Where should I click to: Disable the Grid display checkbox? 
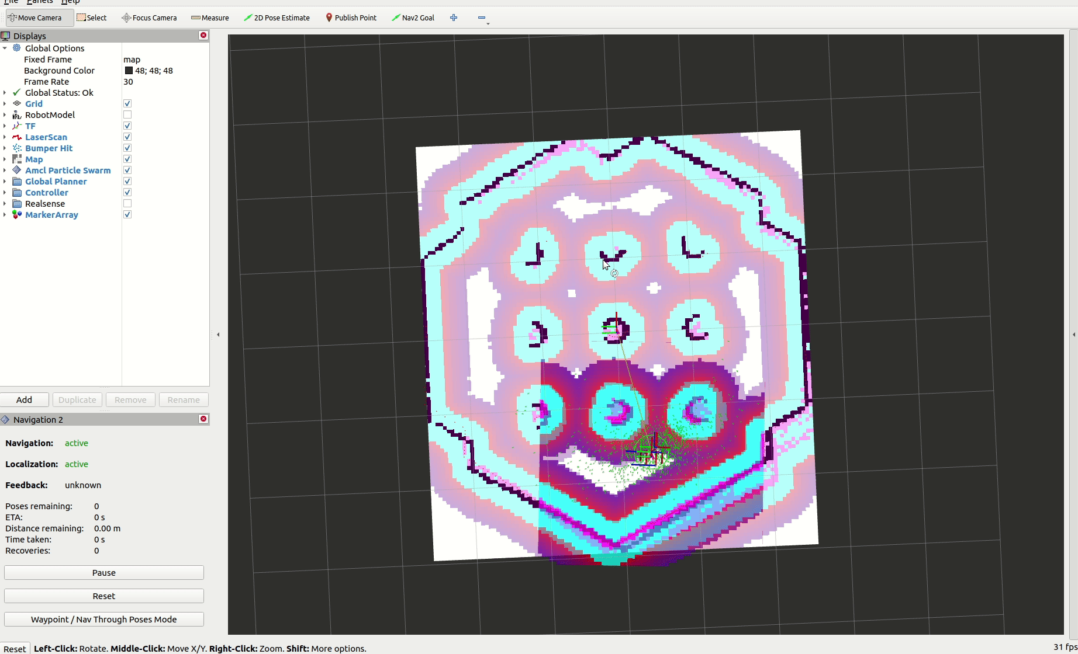tap(127, 103)
